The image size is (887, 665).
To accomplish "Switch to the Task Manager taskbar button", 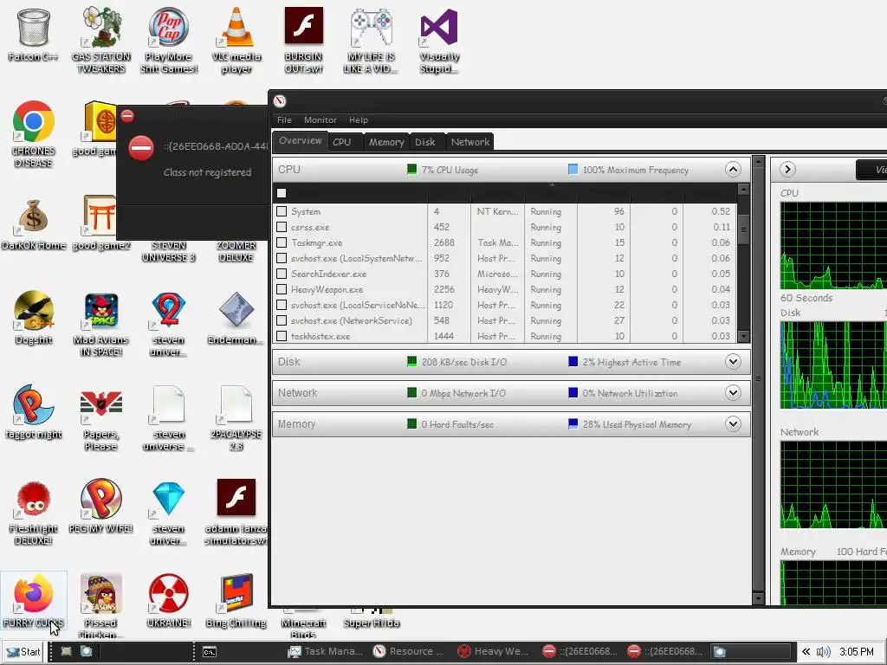I will (326, 651).
